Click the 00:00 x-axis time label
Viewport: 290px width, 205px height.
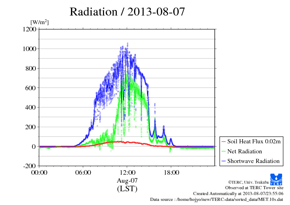coord(39,173)
